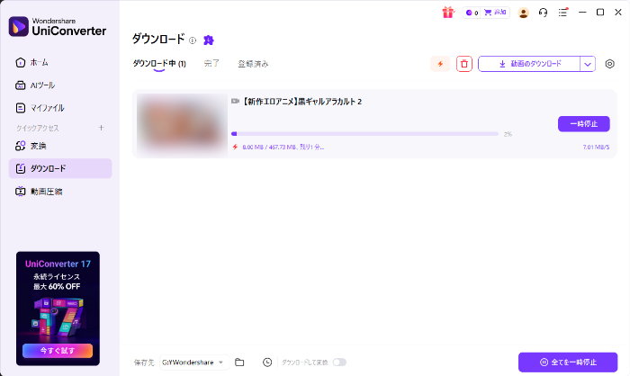630x376 pixels.
Task: Toggle the ダウンロードして変換 switch
Action: click(x=339, y=363)
